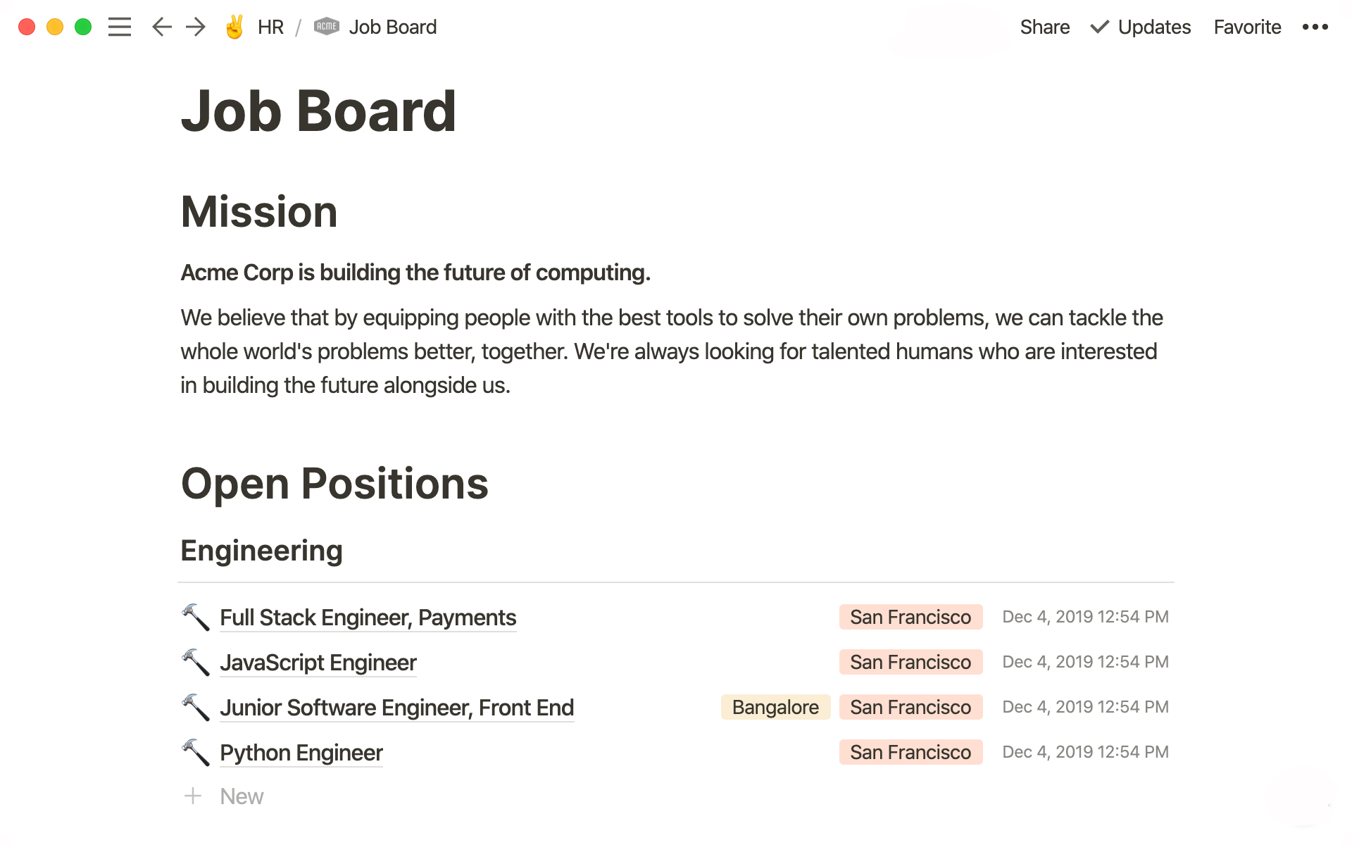Click the Full Stack Engineer Payments link
Screen dimensions: 1352x845
368,616
